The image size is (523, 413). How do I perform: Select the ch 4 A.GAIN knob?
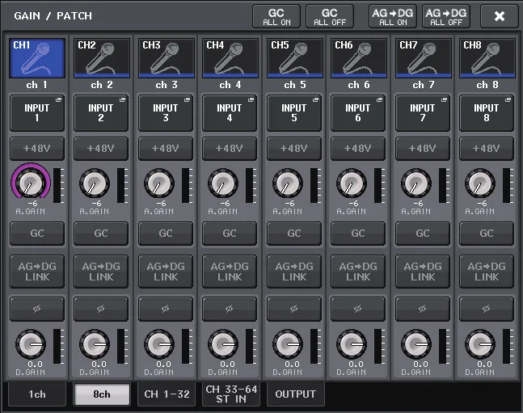click(223, 183)
